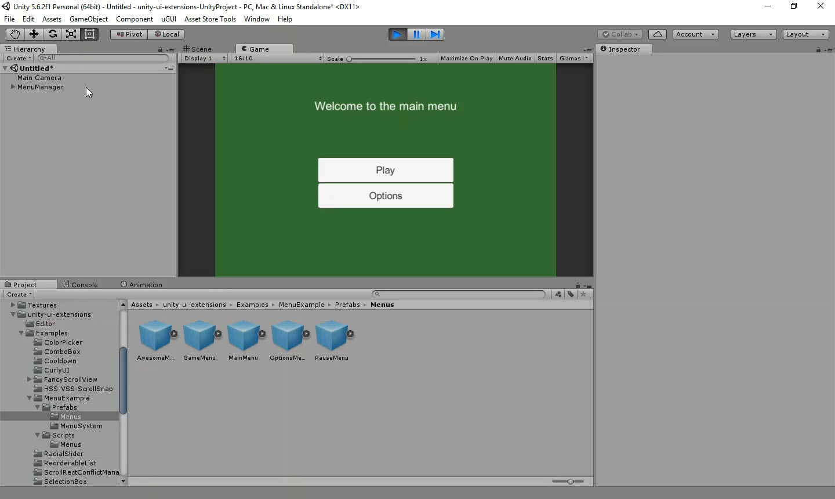Lock the Inspector panel
835x499 pixels.
(818, 50)
